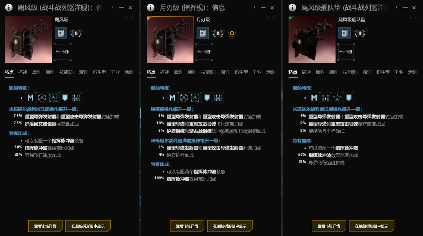
Task: Click the shield trait icon in 飓风级舰队型 window
Action: click(348, 98)
